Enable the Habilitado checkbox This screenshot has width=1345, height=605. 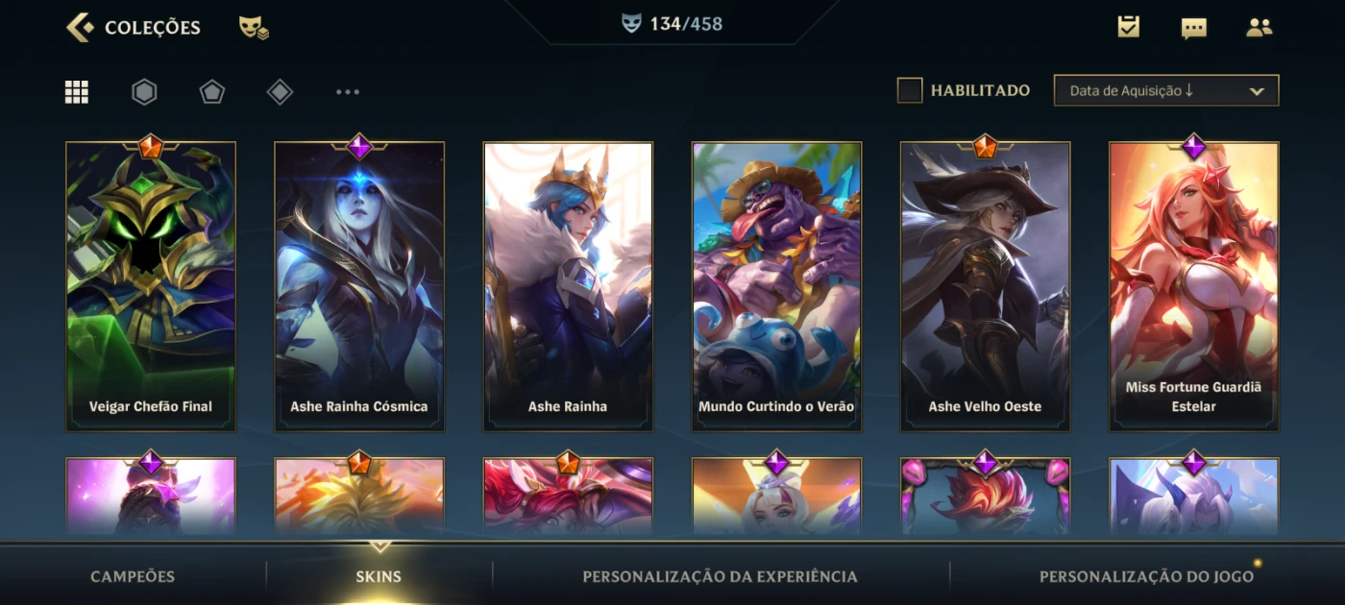910,90
